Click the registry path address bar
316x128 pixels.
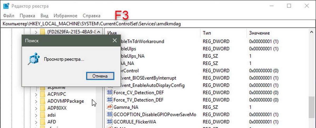point(158,24)
